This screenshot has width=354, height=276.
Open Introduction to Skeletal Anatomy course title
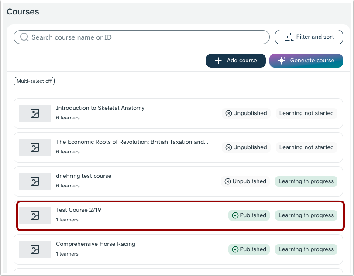[x=100, y=108]
